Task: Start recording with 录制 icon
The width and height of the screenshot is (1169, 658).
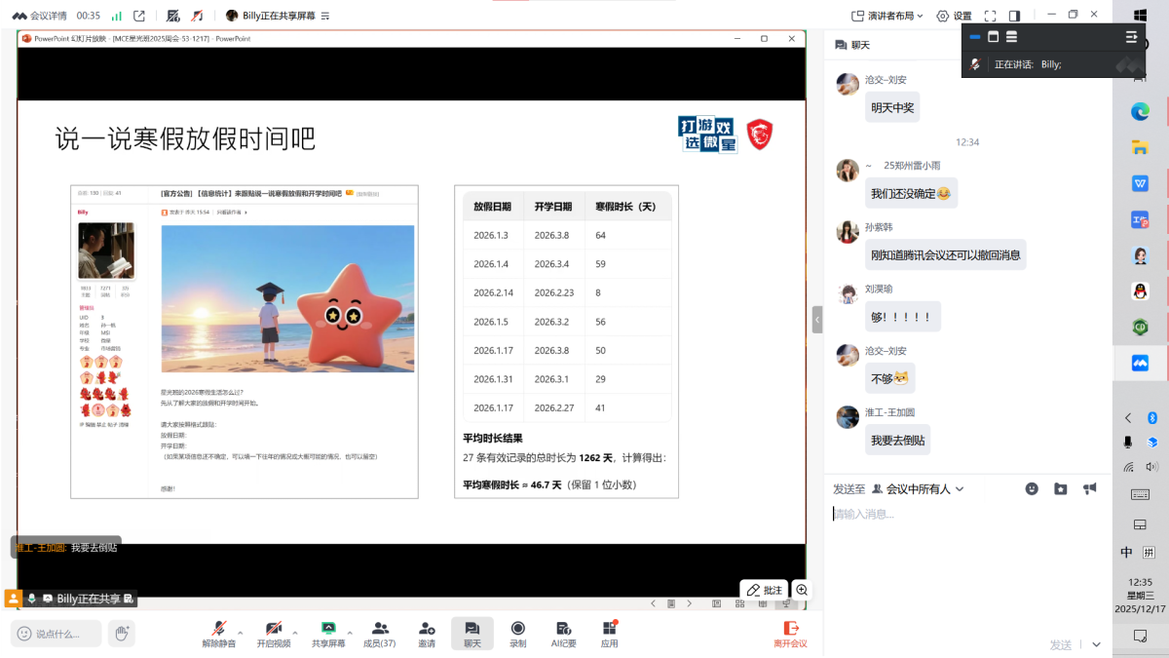Action: pos(518,633)
